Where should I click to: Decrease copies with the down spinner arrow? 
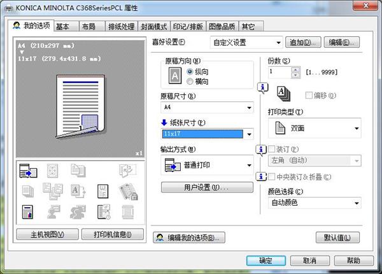point(295,75)
